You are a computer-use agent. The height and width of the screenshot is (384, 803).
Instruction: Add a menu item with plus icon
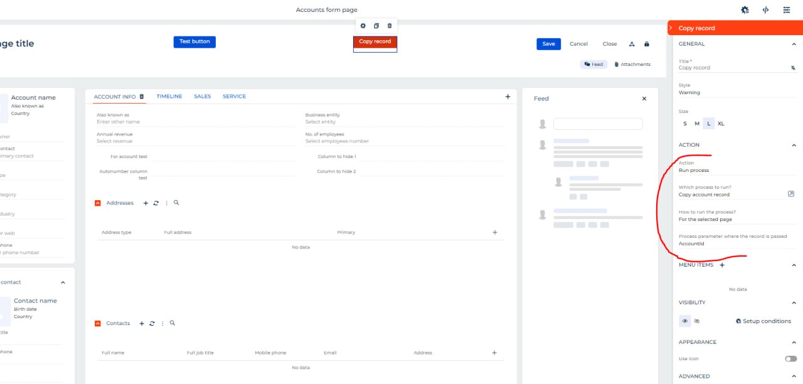[x=722, y=265]
